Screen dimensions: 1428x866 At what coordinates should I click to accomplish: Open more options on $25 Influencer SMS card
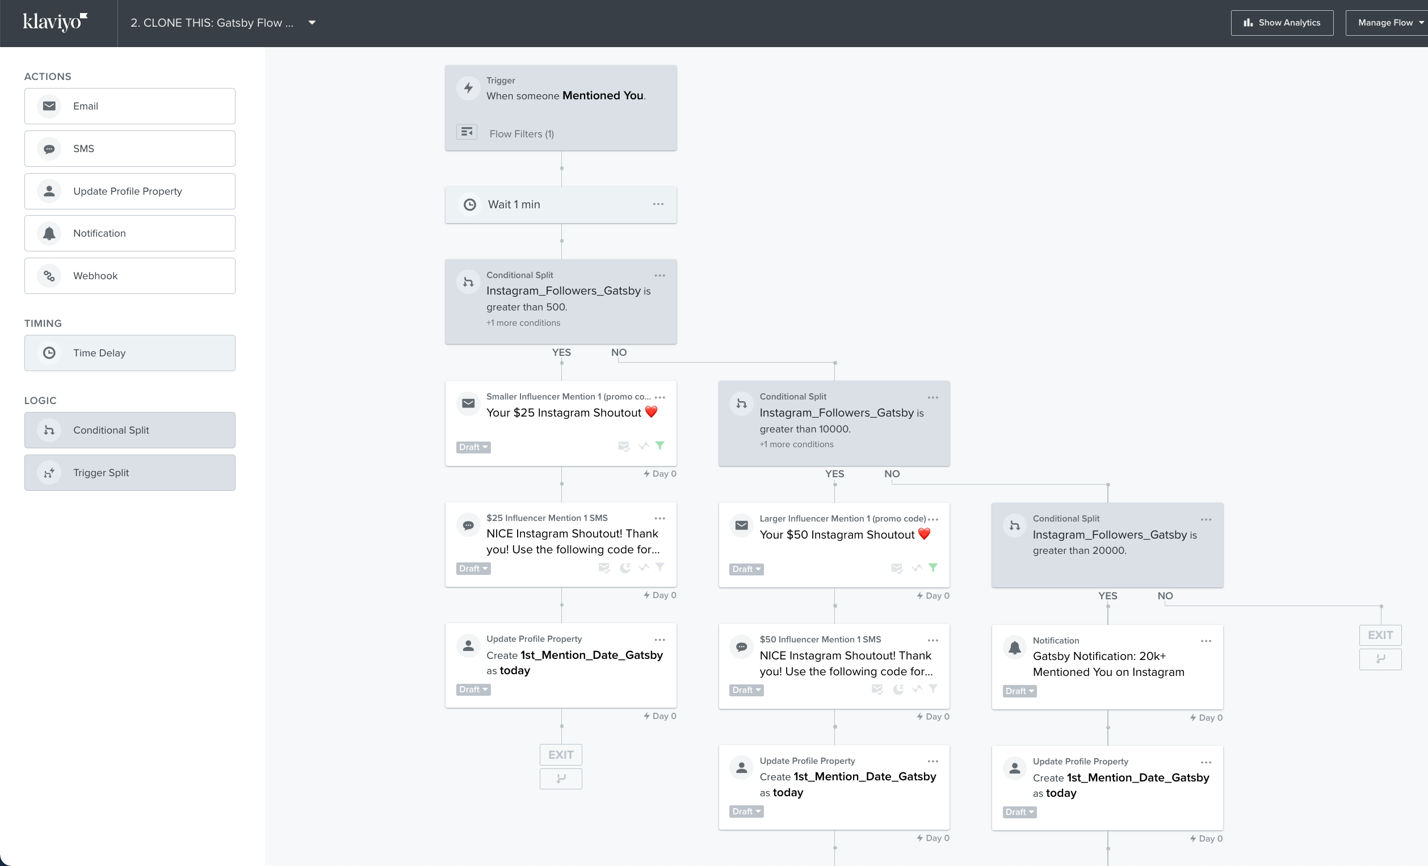660,518
